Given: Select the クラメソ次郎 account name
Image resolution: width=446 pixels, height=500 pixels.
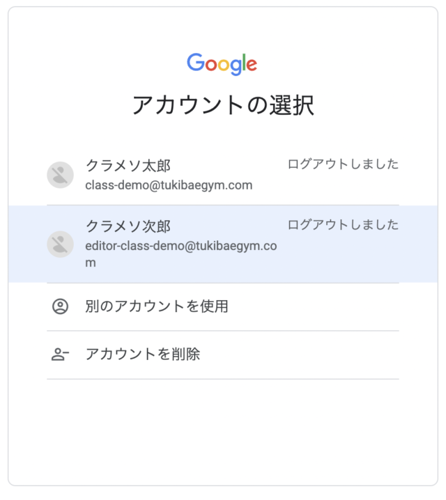Looking at the screenshot, I should point(128,226).
